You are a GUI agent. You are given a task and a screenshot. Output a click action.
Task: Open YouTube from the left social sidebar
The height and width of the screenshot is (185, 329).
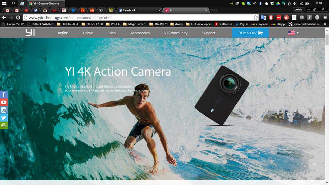click(4, 102)
